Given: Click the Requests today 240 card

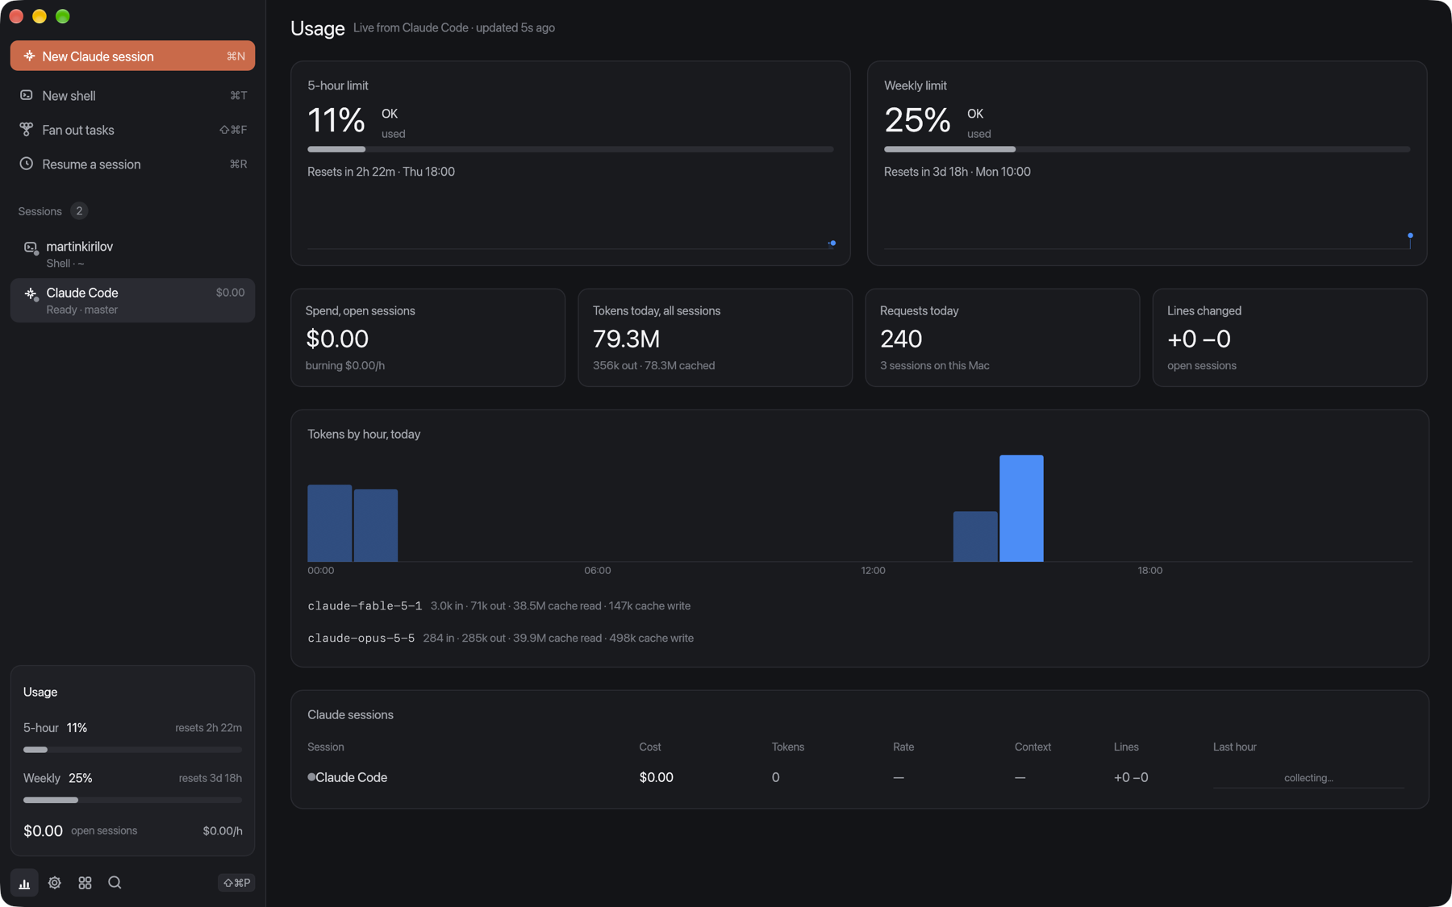Looking at the screenshot, I should tap(1002, 338).
